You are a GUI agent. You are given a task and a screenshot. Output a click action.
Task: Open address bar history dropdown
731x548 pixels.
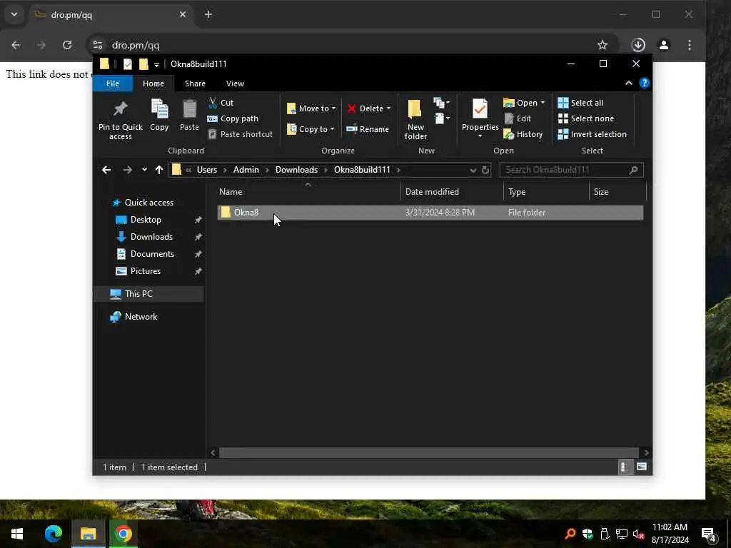click(473, 170)
